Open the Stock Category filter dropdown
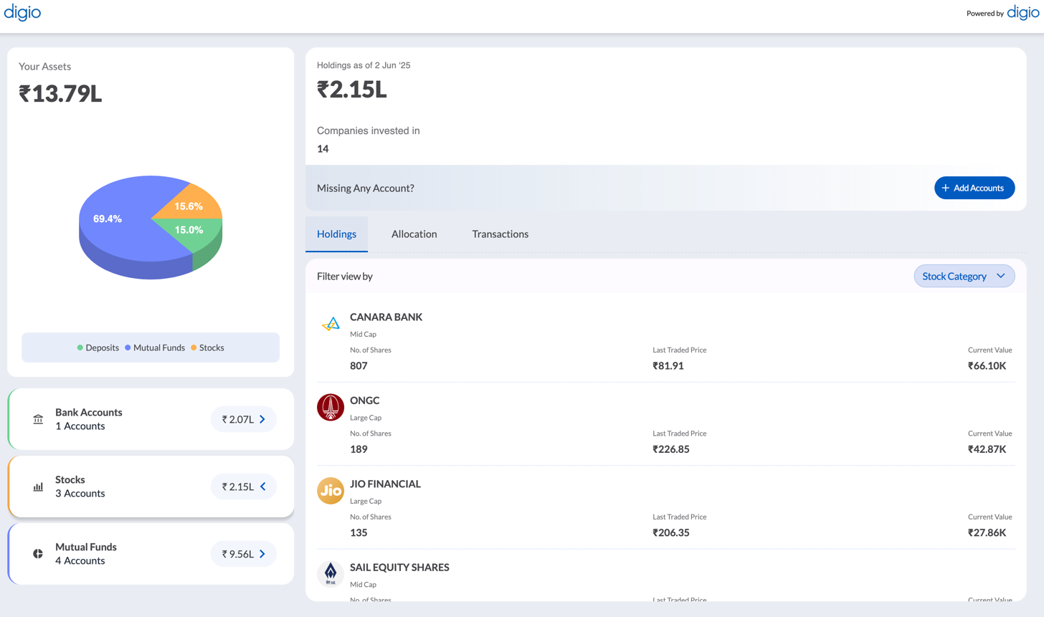Screen dimensions: 1044x617 click(x=964, y=276)
